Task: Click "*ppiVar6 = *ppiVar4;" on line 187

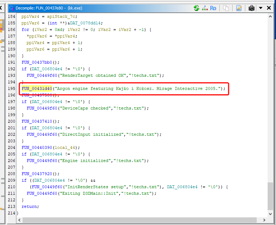Action: 52,36
